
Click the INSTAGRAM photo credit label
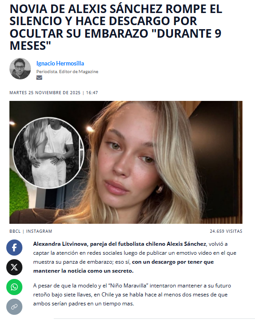tap(39, 231)
